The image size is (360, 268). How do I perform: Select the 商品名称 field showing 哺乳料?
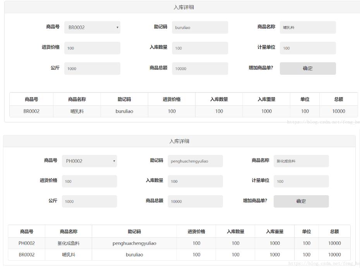[308, 27]
